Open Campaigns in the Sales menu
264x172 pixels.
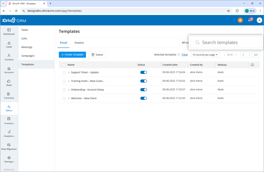[28, 55]
